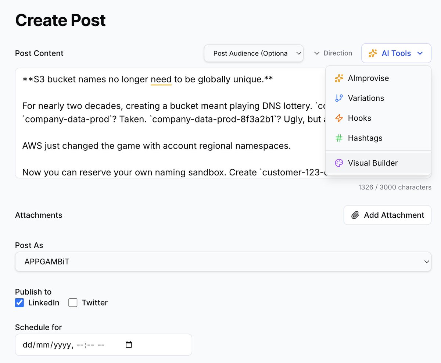Choose Visual Builder from AI Tools menu
The height and width of the screenshot is (363, 441).
(378, 163)
